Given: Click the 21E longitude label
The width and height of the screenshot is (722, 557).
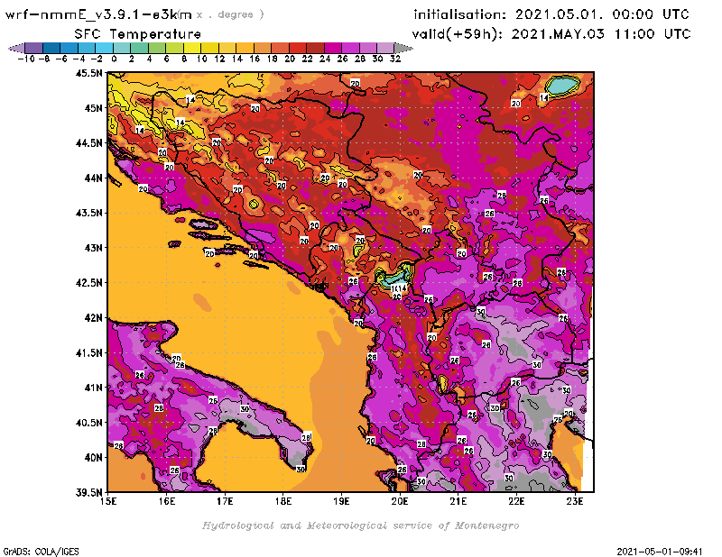Looking at the screenshot, I should point(458,501).
